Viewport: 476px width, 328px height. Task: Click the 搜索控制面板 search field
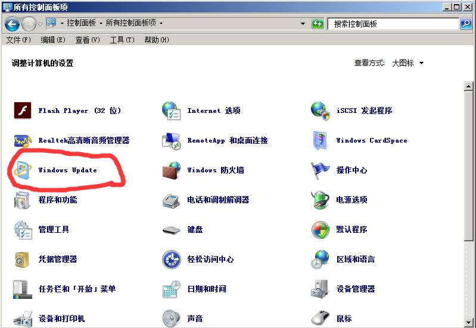tap(393, 24)
